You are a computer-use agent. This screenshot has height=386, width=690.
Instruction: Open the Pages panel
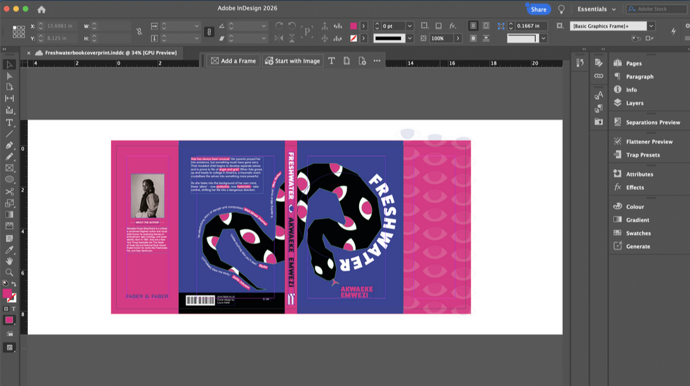point(634,63)
